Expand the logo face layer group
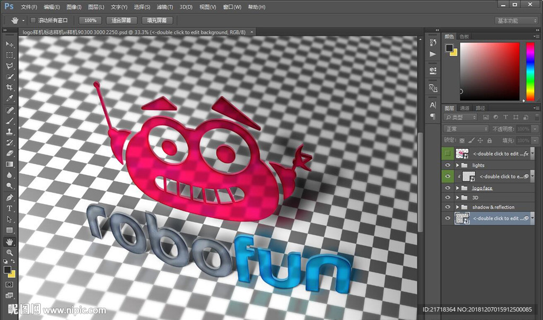This screenshot has width=543, height=320. click(x=458, y=188)
